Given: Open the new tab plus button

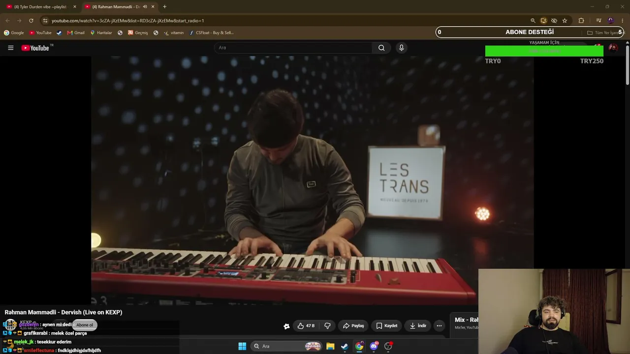Looking at the screenshot, I should point(164,7).
